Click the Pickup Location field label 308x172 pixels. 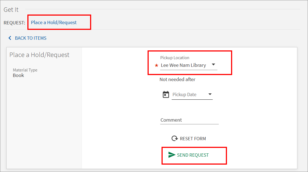(175, 58)
